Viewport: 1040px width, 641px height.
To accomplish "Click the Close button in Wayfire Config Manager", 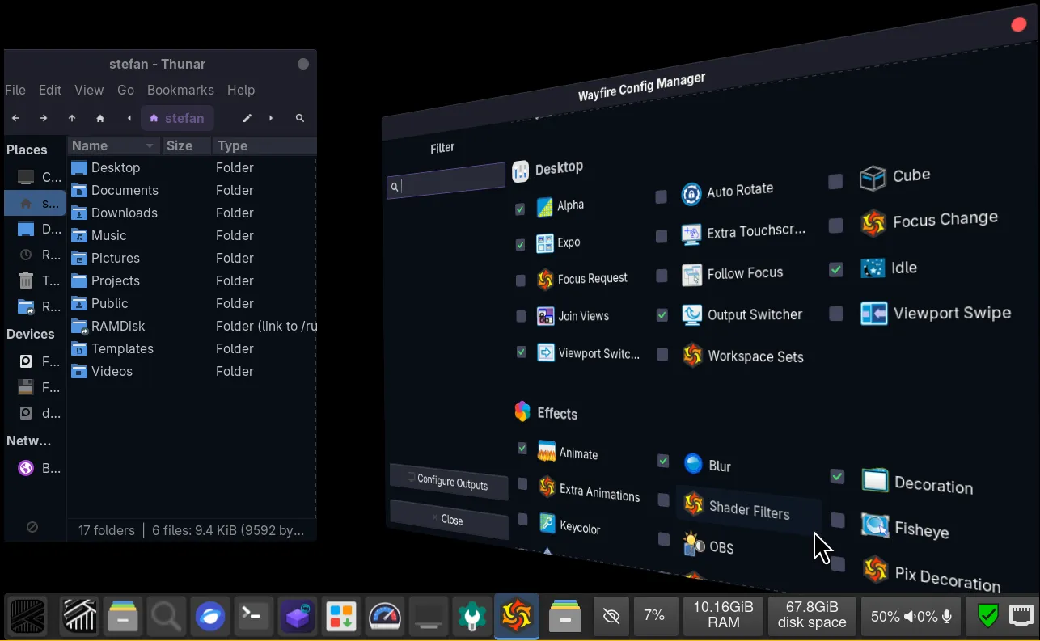I will pyautogui.click(x=449, y=519).
